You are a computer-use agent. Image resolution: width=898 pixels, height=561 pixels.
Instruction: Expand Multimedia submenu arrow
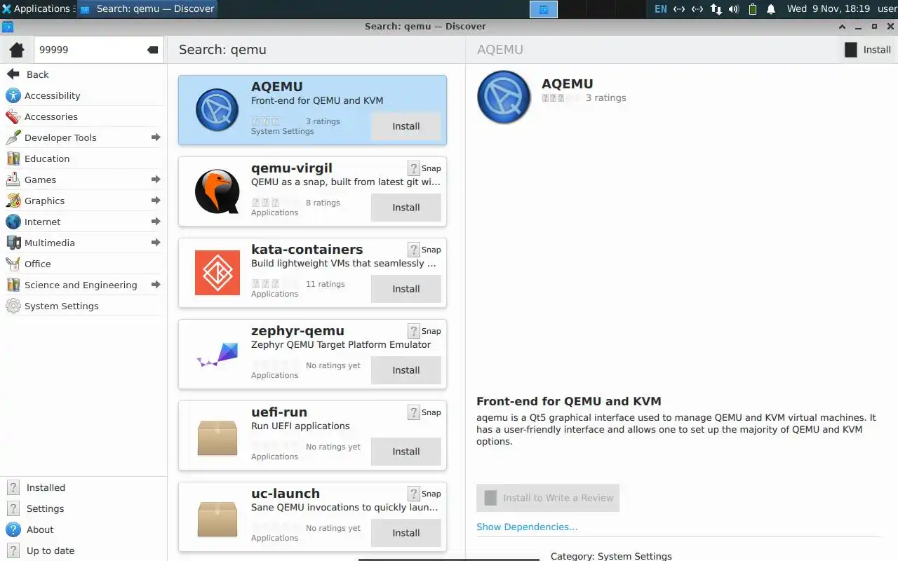click(156, 243)
